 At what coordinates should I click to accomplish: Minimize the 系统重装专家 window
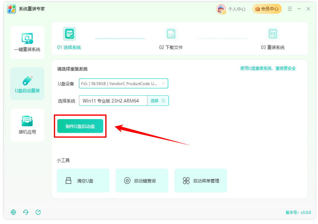click(x=299, y=9)
